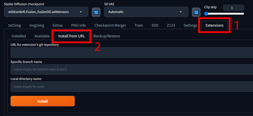This screenshot has width=253, height=116.
Task: Open the Settings tab
Action: coord(190,25)
